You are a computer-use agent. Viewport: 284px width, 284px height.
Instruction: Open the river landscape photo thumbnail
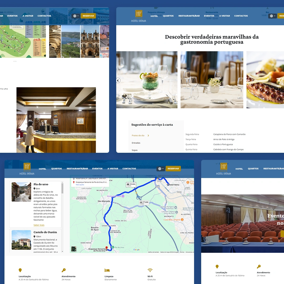[71, 42]
